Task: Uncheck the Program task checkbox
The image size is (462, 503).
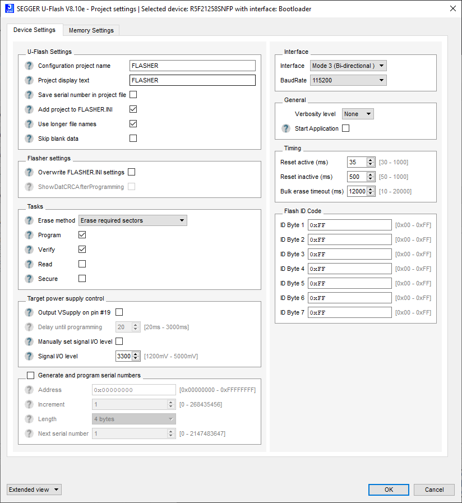Action: tap(82, 235)
